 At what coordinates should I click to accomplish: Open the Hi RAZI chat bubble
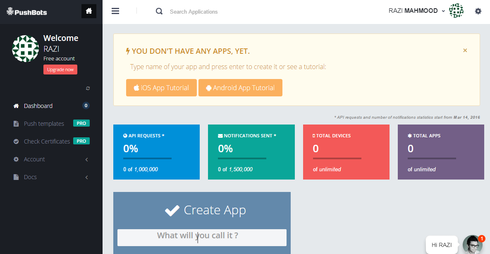point(442,245)
